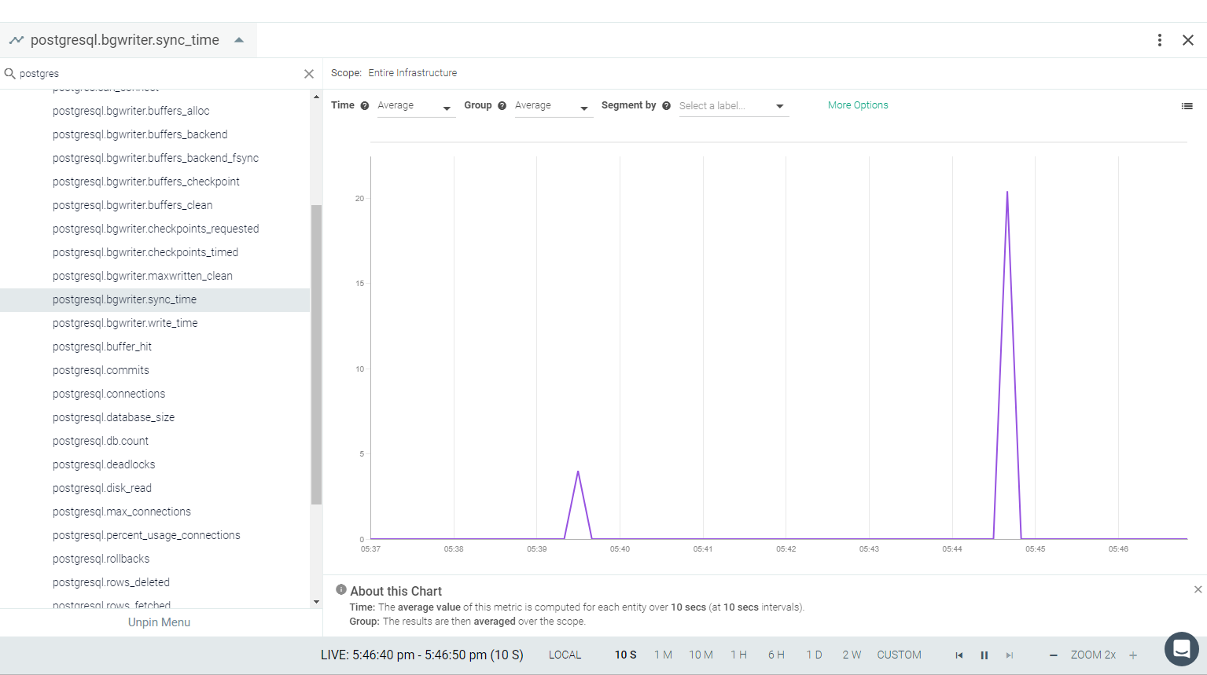Viewport: 1207px width, 675px height.
Task: Dismiss the About this Chart panel
Action: pos(1198,589)
